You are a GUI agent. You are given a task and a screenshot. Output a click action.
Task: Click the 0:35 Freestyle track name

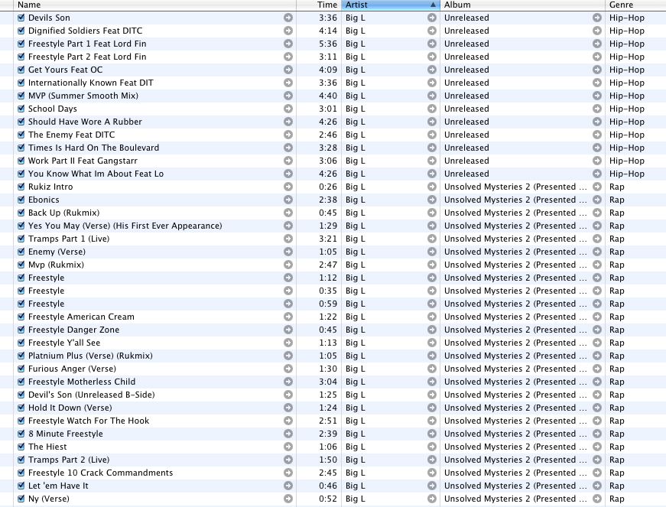(47, 291)
